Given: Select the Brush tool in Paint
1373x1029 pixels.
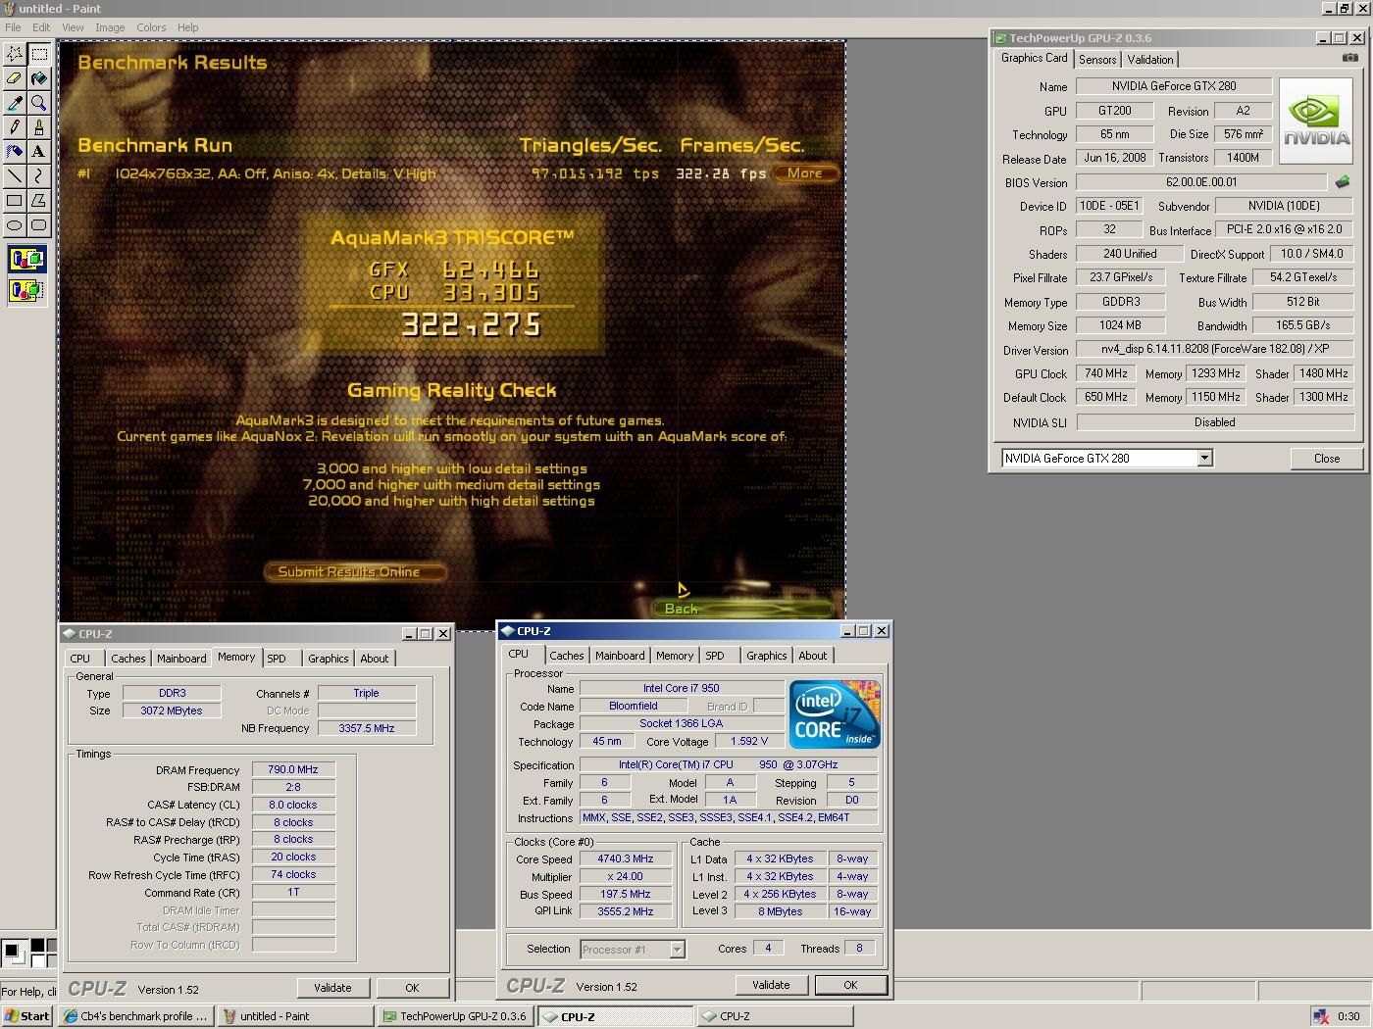Looking at the screenshot, I should (x=39, y=126).
